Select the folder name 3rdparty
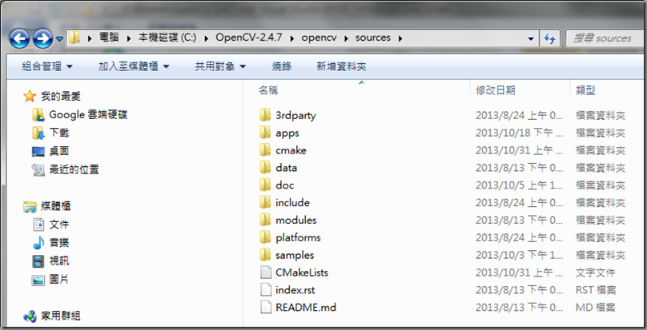647x330 pixels. pos(295,115)
